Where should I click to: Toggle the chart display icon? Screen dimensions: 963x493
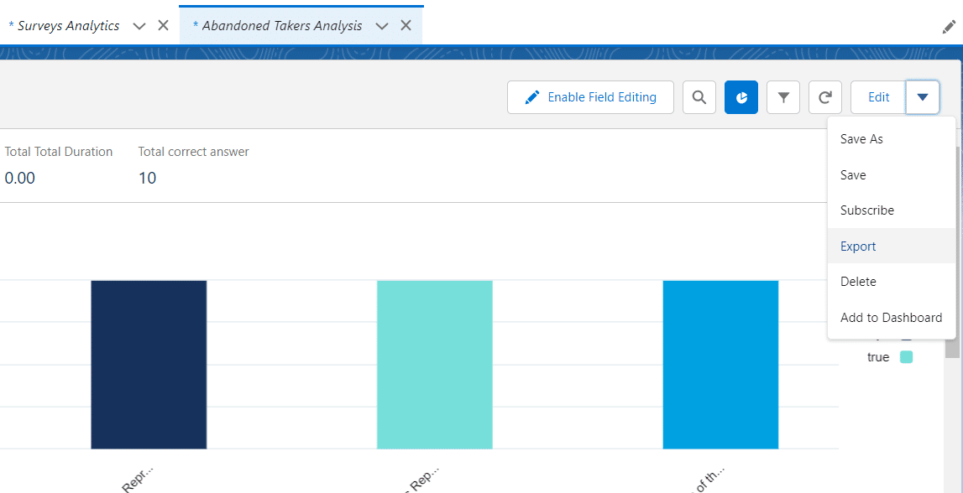pyautogui.click(x=741, y=97)
